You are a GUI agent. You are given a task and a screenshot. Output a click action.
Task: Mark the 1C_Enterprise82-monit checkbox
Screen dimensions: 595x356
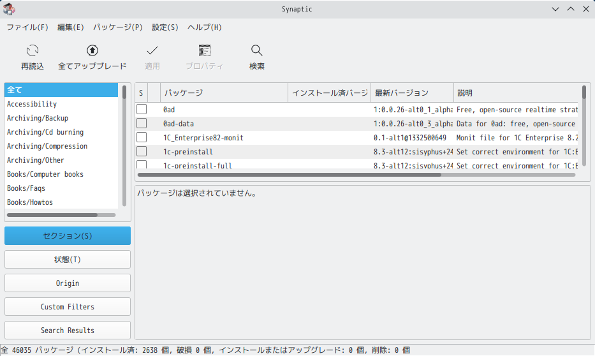point(142,137)
